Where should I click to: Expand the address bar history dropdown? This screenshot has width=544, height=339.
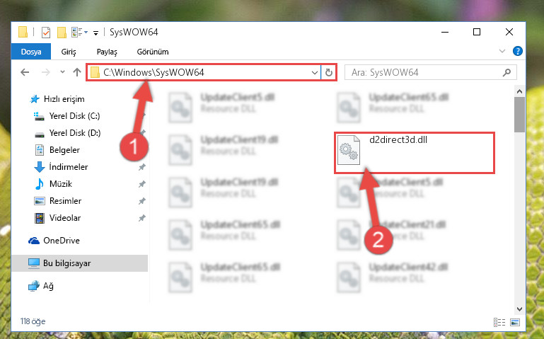(x=314, y=72)
